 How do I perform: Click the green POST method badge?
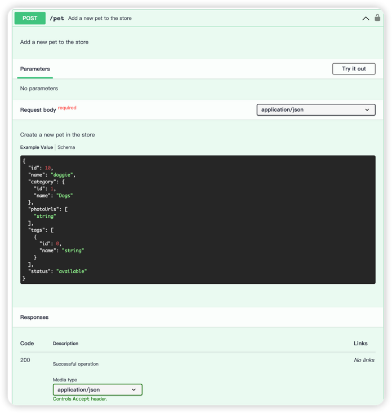(x=30, y=18)
